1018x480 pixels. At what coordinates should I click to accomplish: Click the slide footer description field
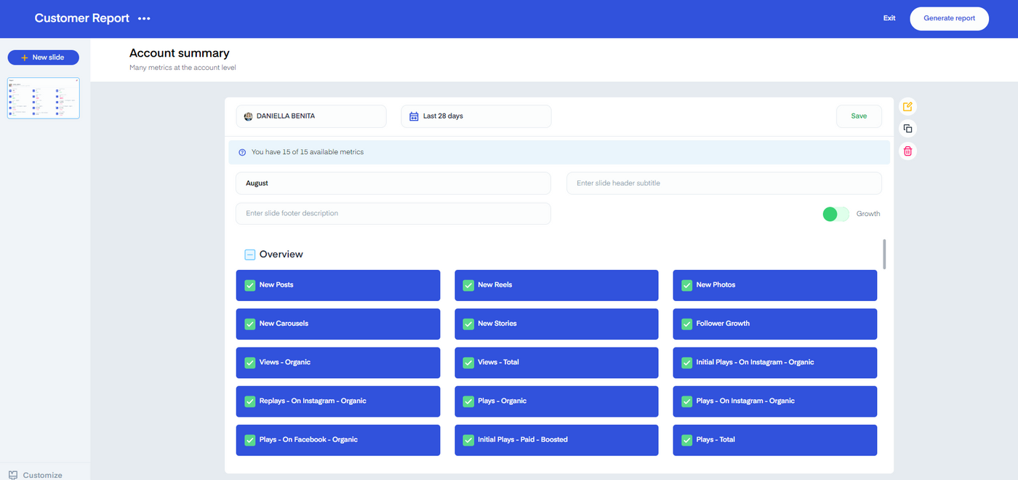coord(393,214)
